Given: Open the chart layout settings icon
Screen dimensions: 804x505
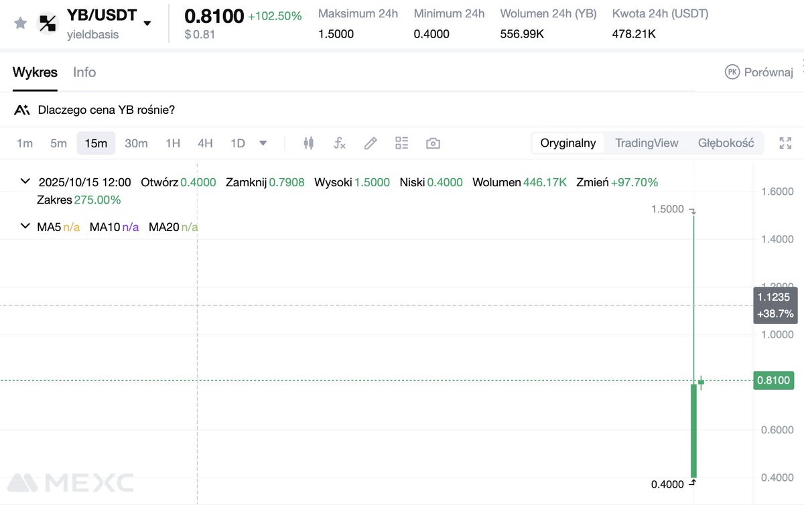Looking at the screenshot, I should point(402,143).
